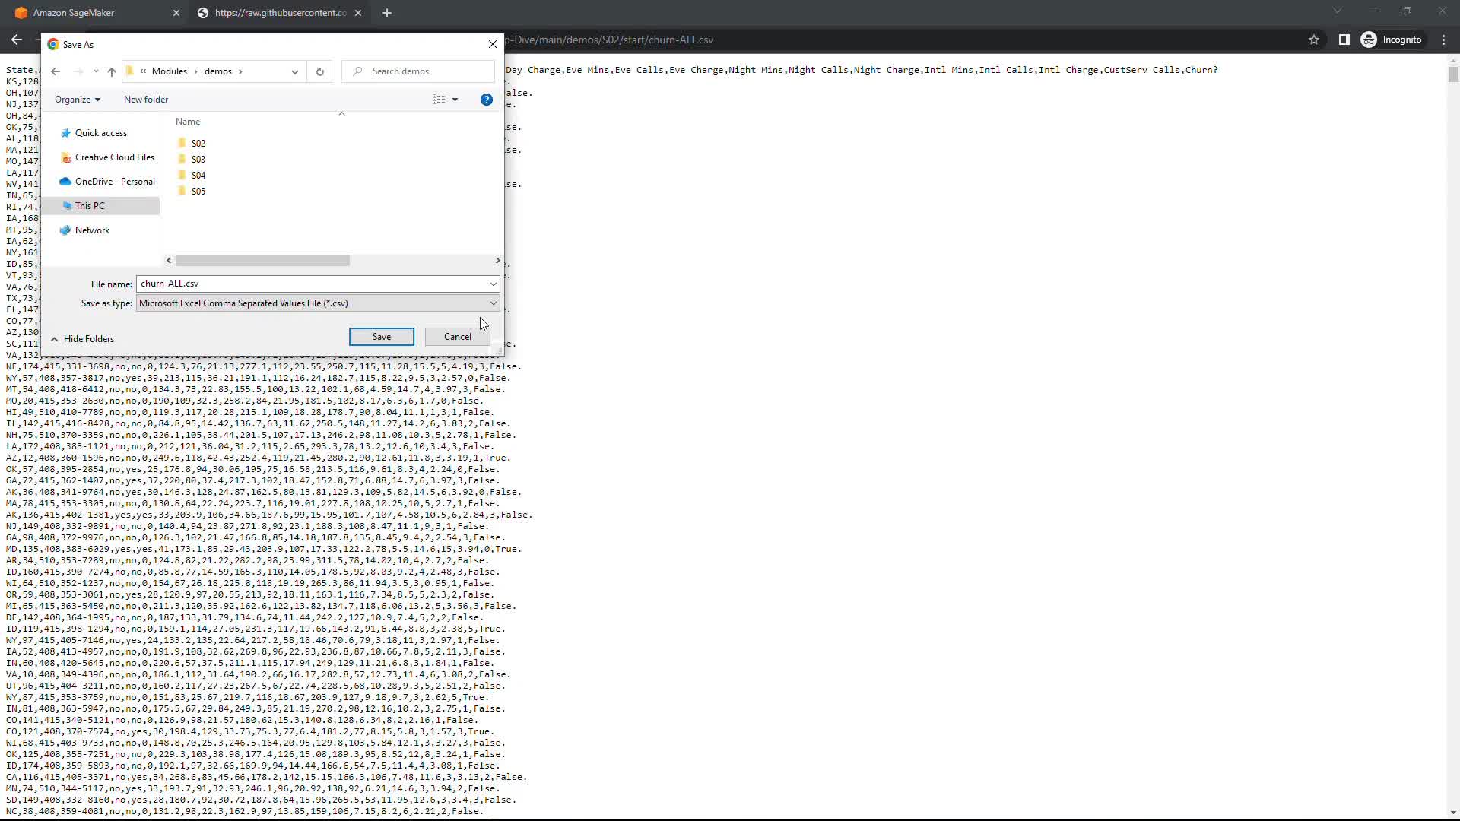The height and width of the screenshot is (821, 1460).
Task: Refresh the demos folder listing
Action: [320, 71]
